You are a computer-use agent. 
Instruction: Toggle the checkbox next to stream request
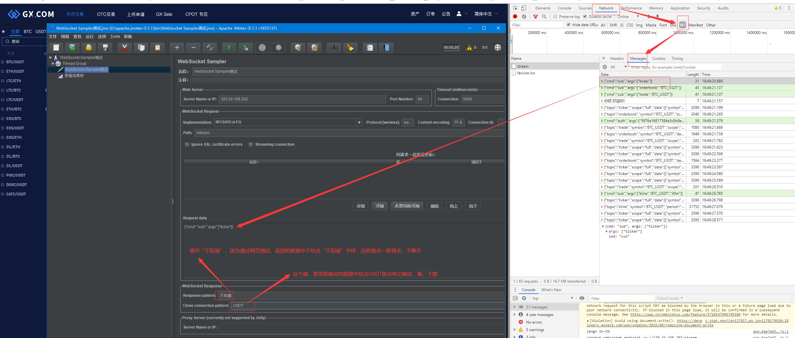[x=514, y=66]
